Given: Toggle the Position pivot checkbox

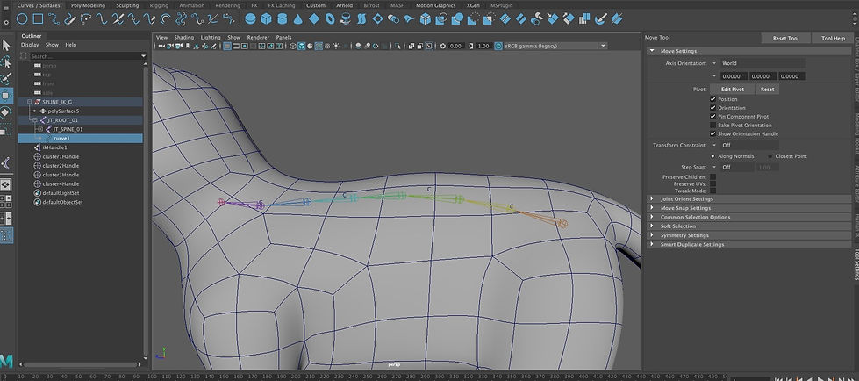Looking at the screenshot, I should [x=712, y=99].
